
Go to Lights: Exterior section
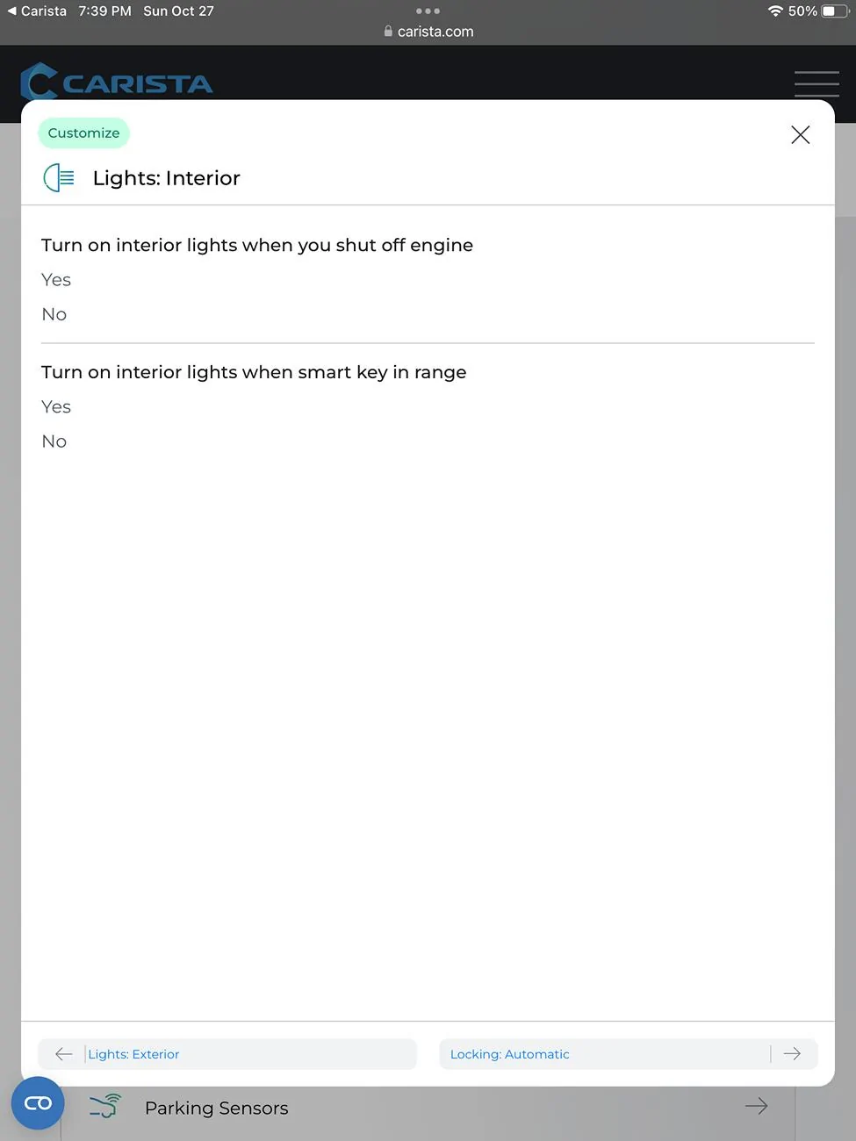(x=134, y=1054)
